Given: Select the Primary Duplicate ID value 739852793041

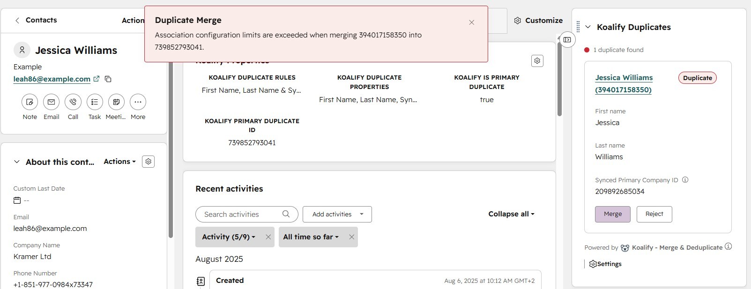Looking at the screenshot, I should coord(252,143).
